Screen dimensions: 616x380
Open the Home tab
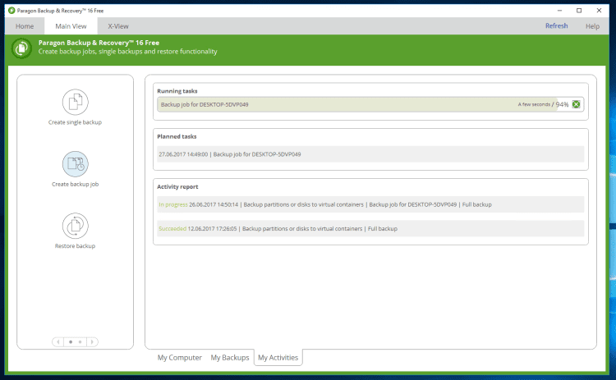tap(25, 26)
